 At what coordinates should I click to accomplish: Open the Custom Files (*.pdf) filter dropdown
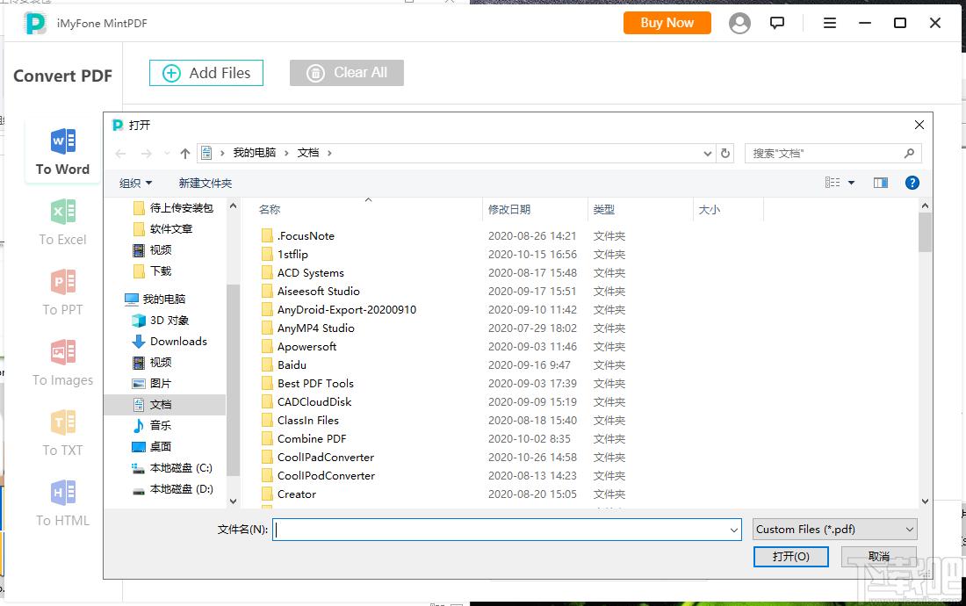(x=835, y=529)
